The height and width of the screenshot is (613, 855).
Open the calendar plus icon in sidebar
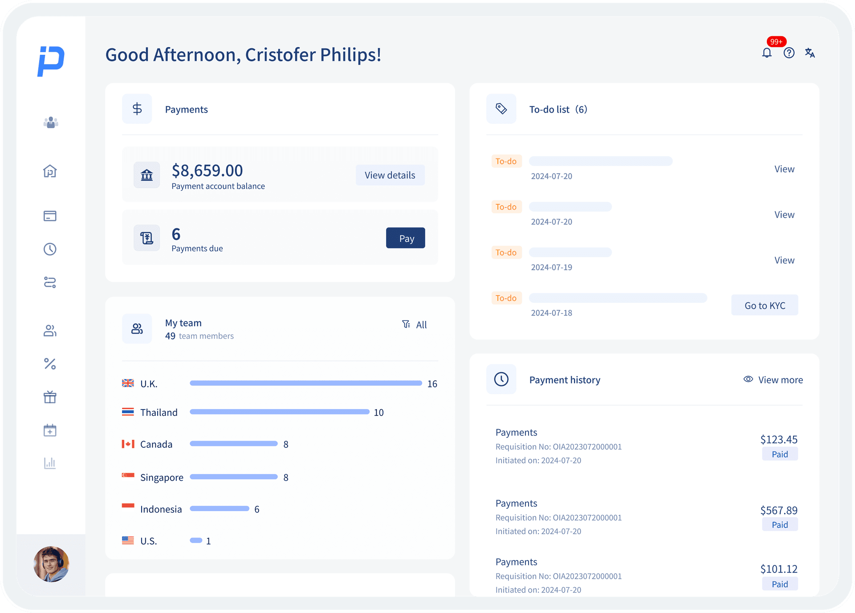tap(50, 430)
